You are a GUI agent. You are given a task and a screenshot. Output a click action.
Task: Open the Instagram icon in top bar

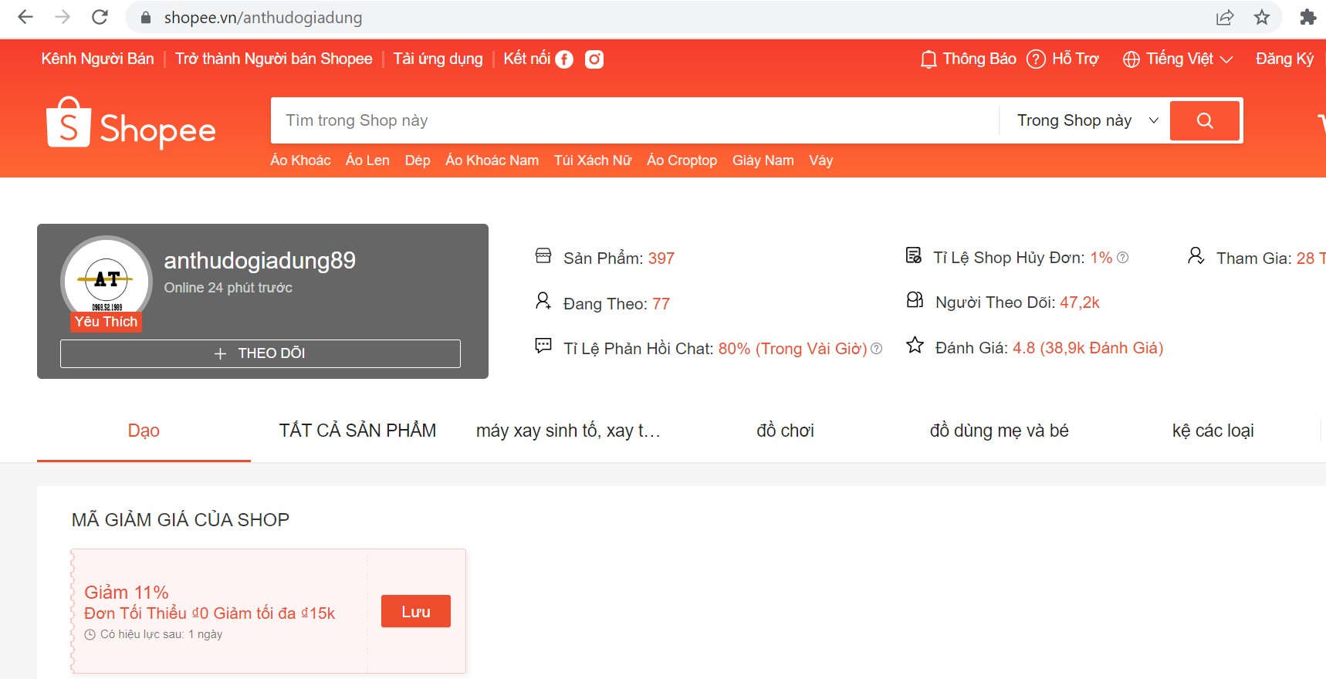[594, 59]
